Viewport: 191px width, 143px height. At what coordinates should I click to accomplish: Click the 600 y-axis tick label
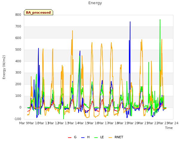click(x=18, y=38)
